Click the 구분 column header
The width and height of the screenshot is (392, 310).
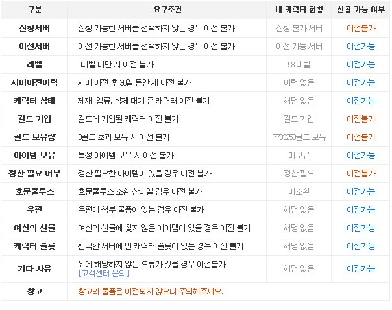tap(34, 10)
